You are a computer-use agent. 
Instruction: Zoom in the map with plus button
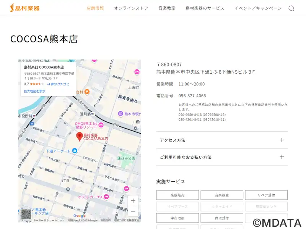[x=133, y=201]
